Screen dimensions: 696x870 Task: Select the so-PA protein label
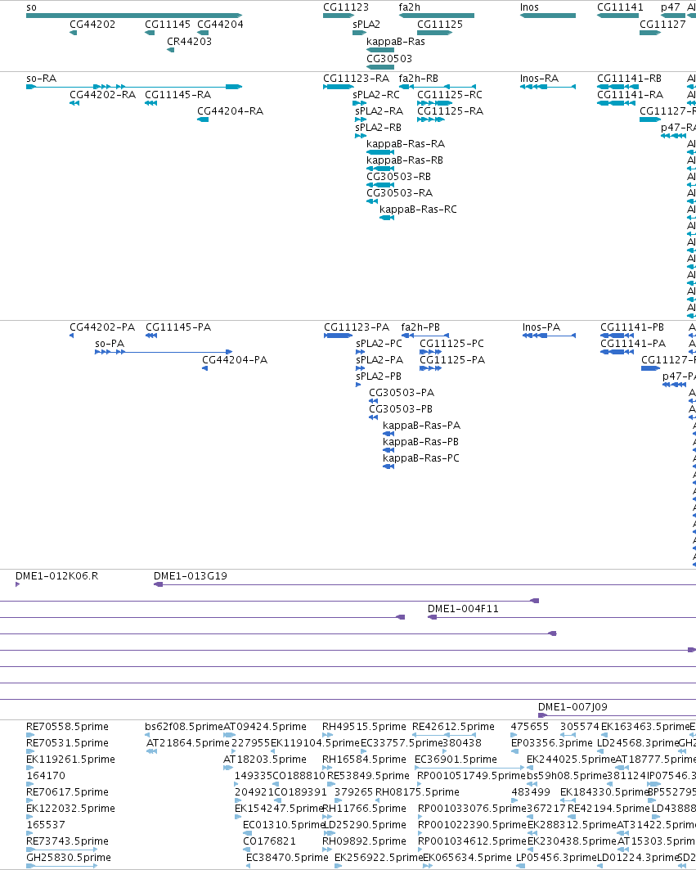(110, 344)
